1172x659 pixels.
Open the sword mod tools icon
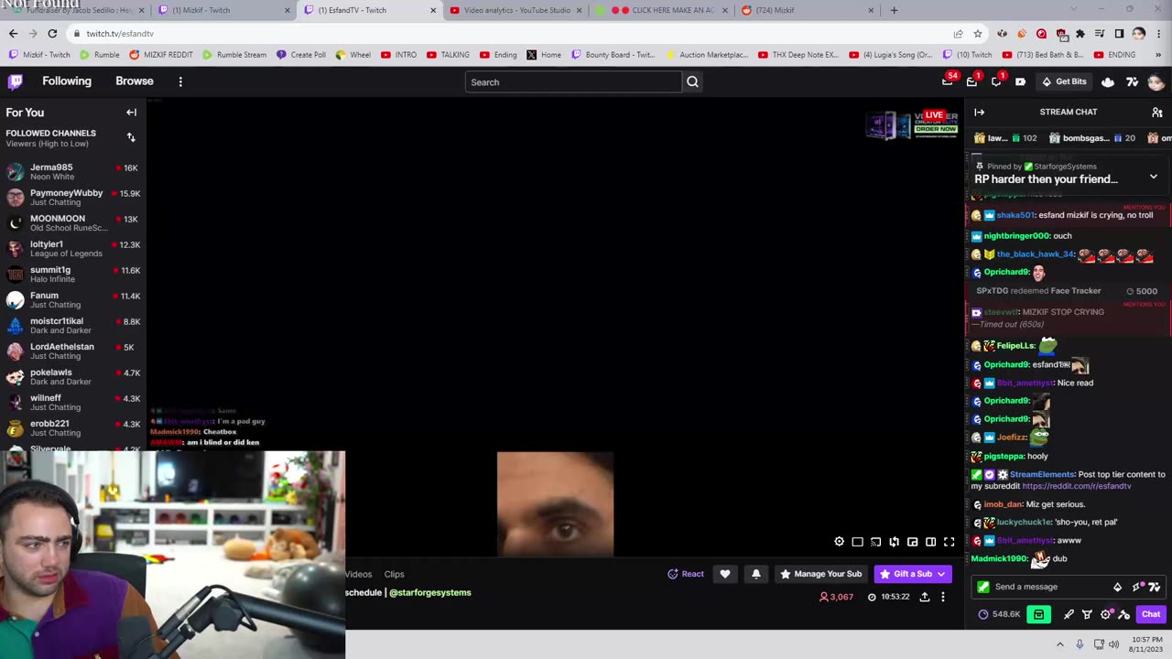pos(1069,614)
